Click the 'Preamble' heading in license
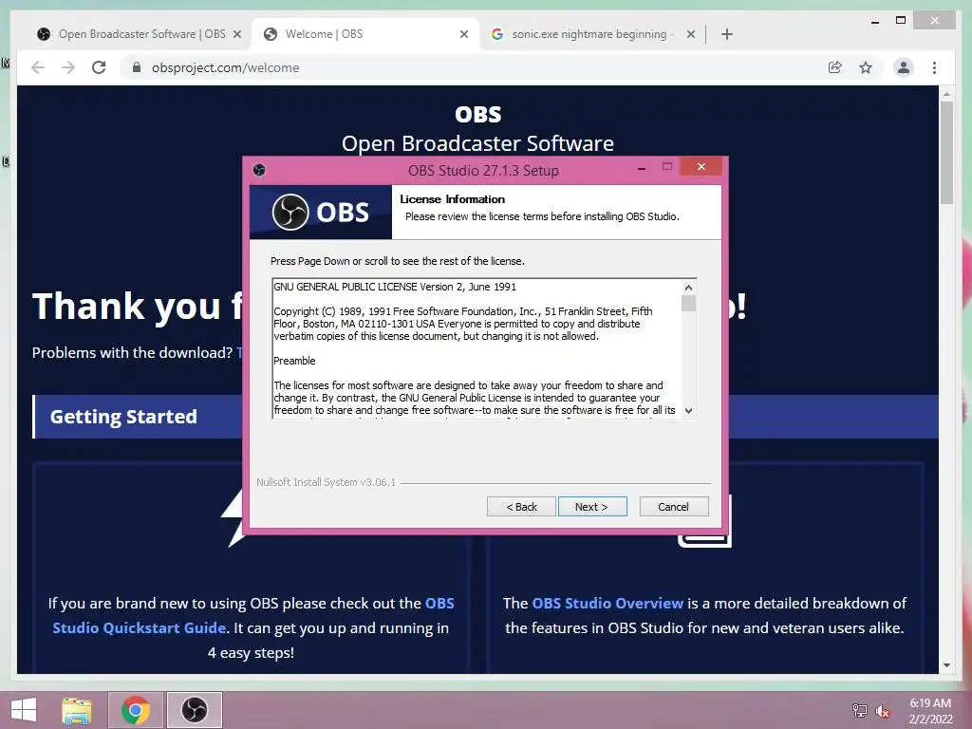 [x=294, y=361]
